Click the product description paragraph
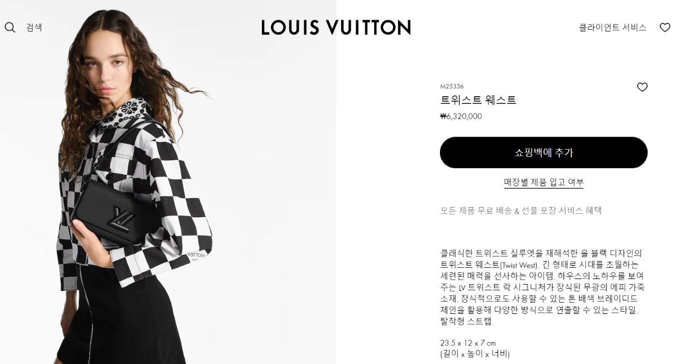The height and width of the screenshot is (364, 676). [542, 287]
